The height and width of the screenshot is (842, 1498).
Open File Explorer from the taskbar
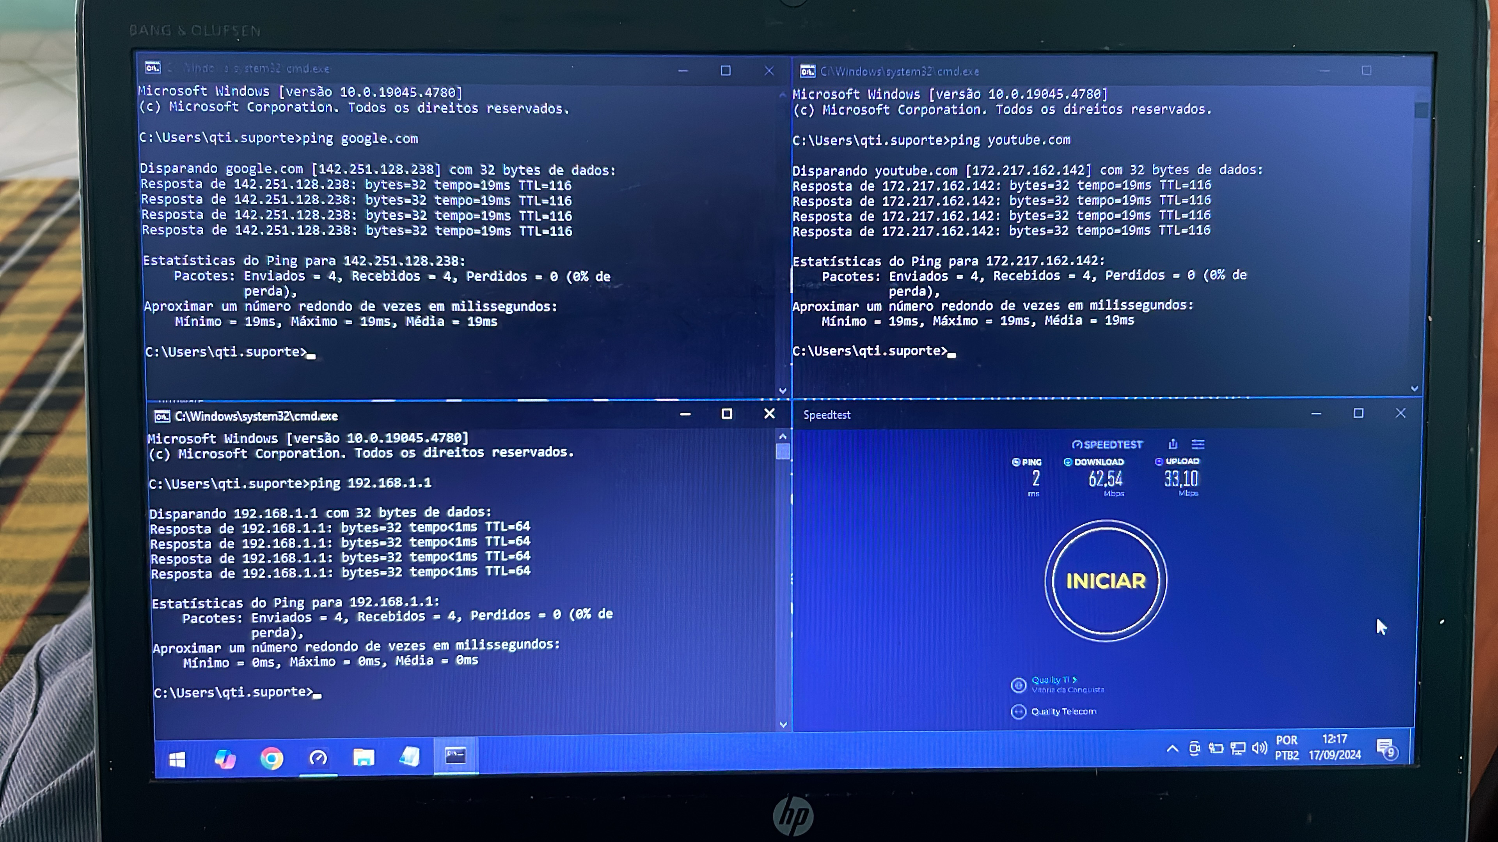pos(364,757)
